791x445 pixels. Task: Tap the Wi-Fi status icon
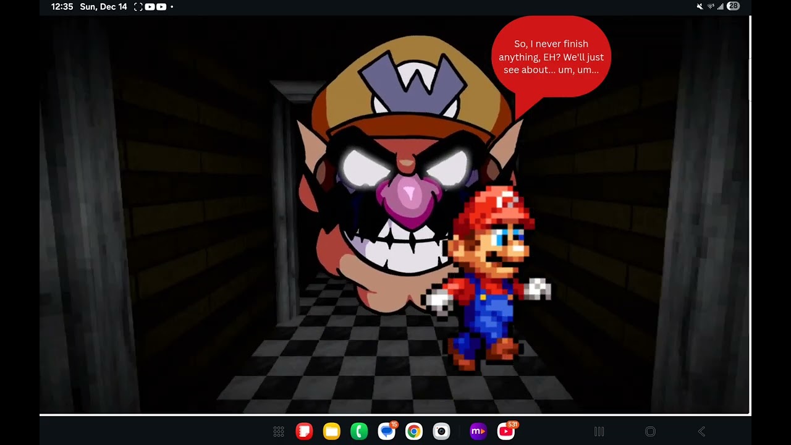[711, 7]
